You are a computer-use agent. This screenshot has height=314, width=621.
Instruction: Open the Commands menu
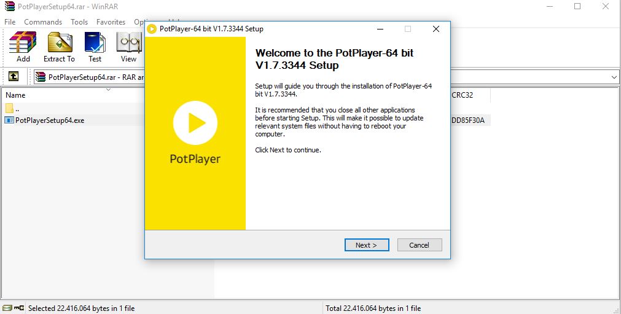tap(43, 22)
